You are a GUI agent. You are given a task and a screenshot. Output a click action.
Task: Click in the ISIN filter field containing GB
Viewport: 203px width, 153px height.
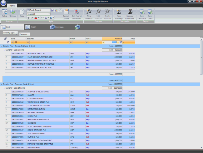pyautogui.click(x=20, y=42)
